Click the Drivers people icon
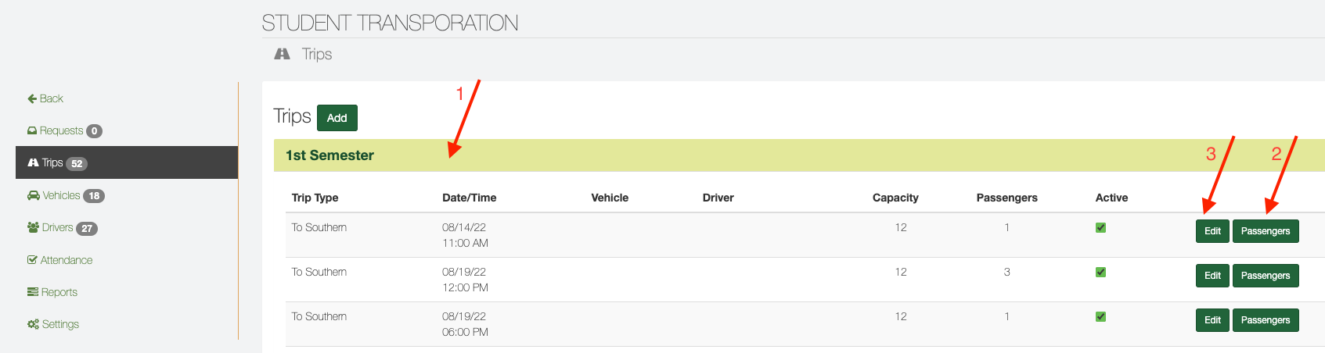The height and width of the screenshot is (353, 1325). click(33, 228)
